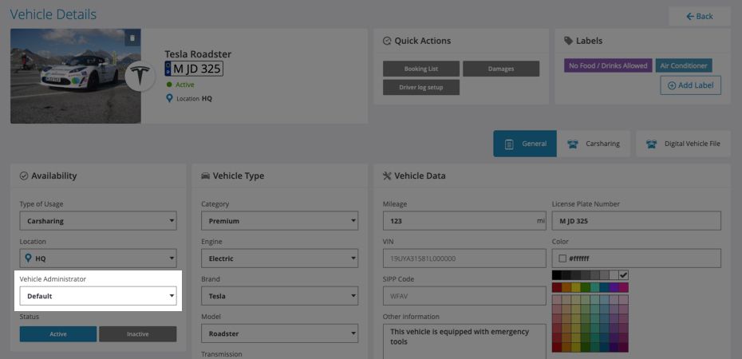Click the Mileage input field
Image resolution: width=742 pixels, height=359 pixels.
tap(464, 221)
